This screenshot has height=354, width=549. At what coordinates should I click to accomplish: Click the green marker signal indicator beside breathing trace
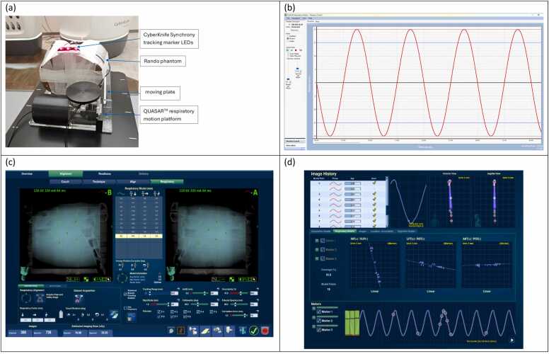pos(352,322)
